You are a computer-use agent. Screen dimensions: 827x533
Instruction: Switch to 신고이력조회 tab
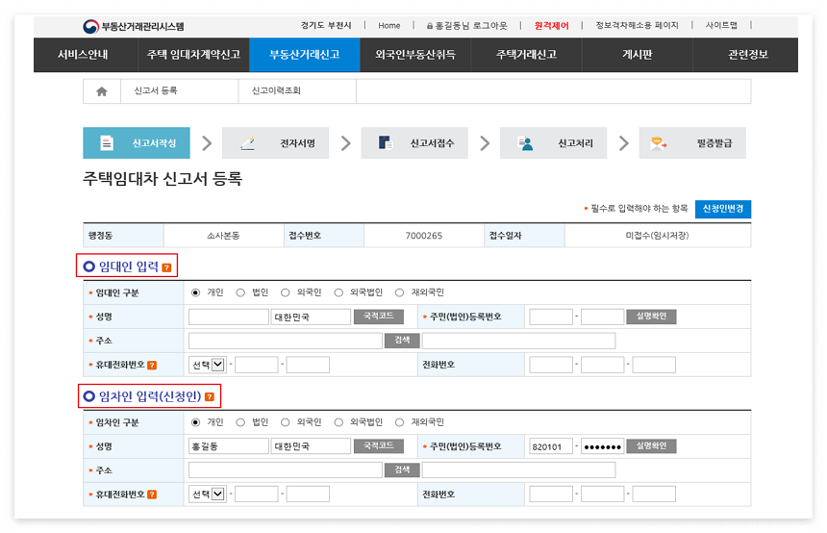(297, 91)
